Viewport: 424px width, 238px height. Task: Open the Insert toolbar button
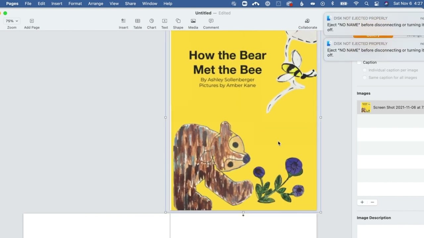tap(123, 23)
